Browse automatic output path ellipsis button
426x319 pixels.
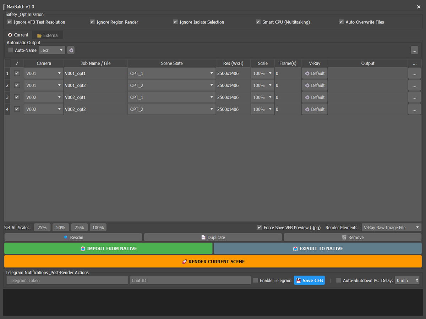click(414, 50)
